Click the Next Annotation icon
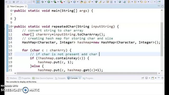The image size is (169, 95). [129, 2]
